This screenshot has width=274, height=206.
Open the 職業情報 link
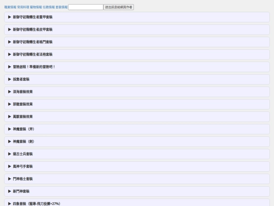[10, 7]
